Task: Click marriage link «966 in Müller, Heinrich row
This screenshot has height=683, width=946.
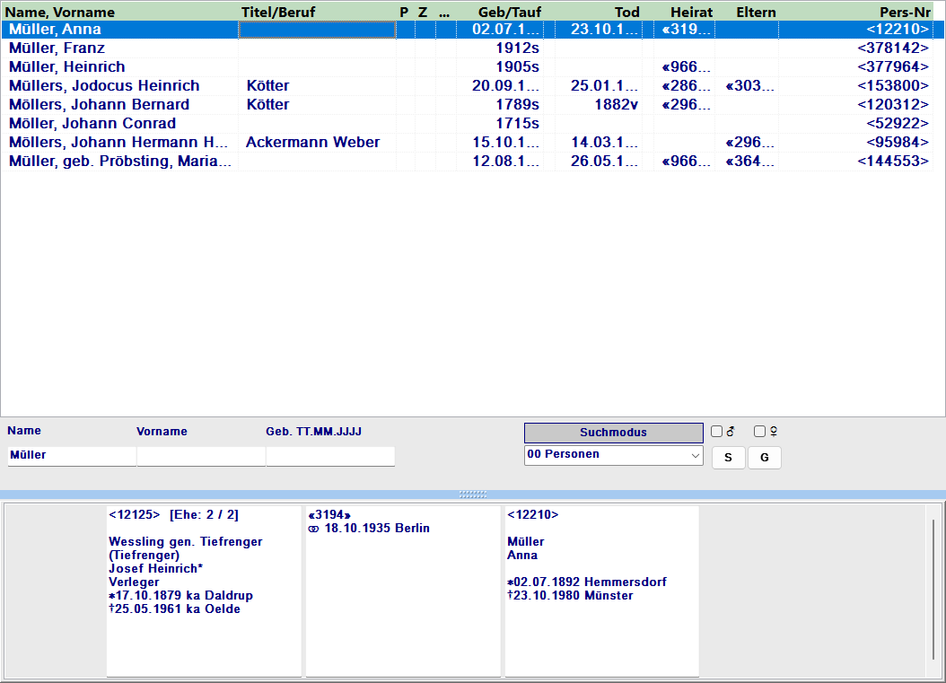Action: pos(686,67)
